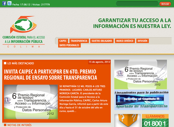Click sidebar 6° Premio Regional banner
This screenshot has width=174, height=127.
[x=140, y=74]
